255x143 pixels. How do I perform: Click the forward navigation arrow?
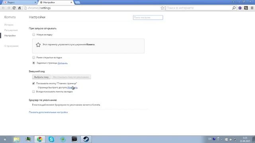[x=9, y=8]
